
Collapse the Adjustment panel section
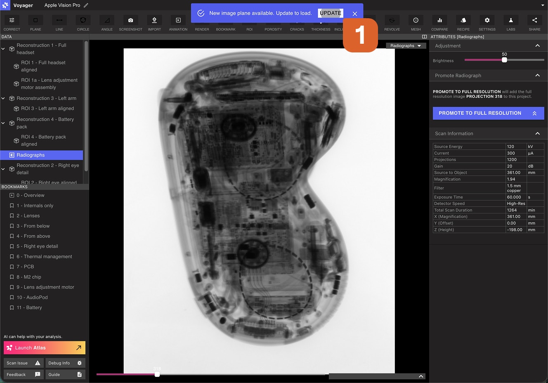pos(537,46)
